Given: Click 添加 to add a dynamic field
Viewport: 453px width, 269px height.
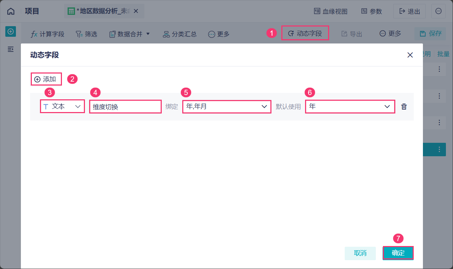Looking at the screenshot, I should point(46,79).
